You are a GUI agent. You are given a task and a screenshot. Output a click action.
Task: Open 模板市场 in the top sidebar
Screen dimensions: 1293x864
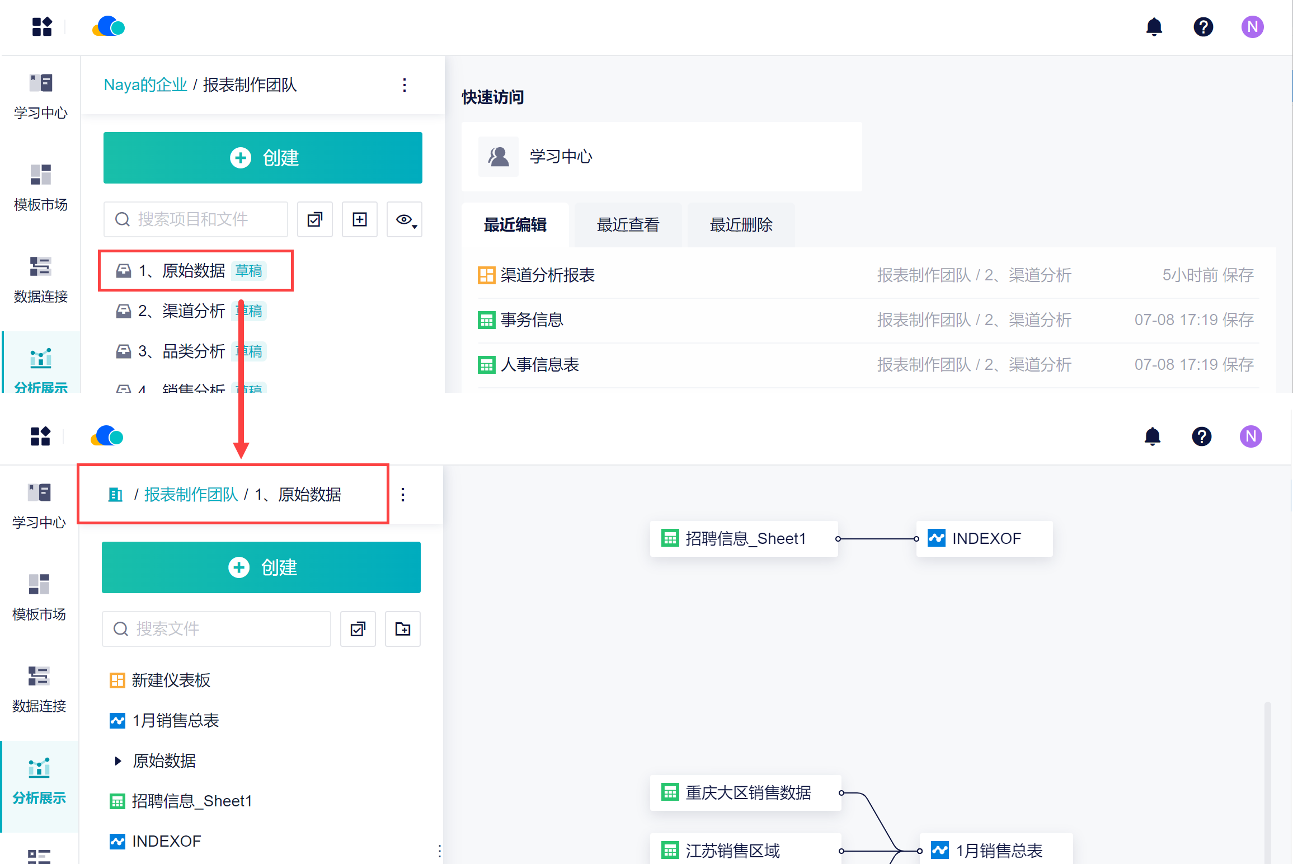pos(40,189)
